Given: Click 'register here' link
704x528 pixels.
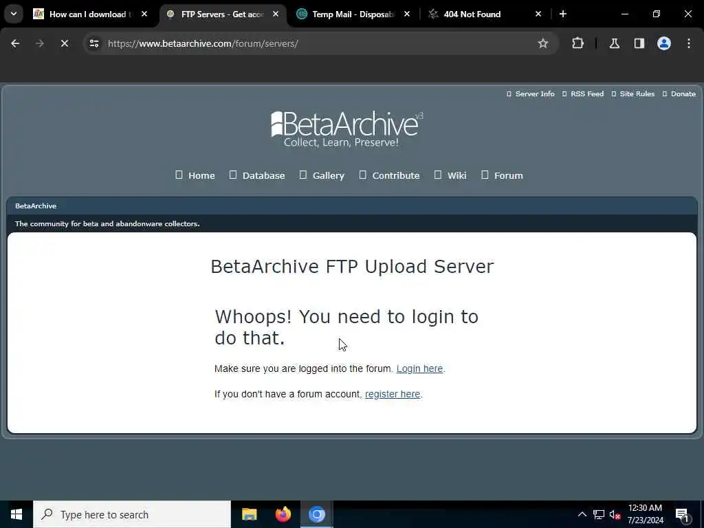Looking at the screenshot, I should coord(393,394).
